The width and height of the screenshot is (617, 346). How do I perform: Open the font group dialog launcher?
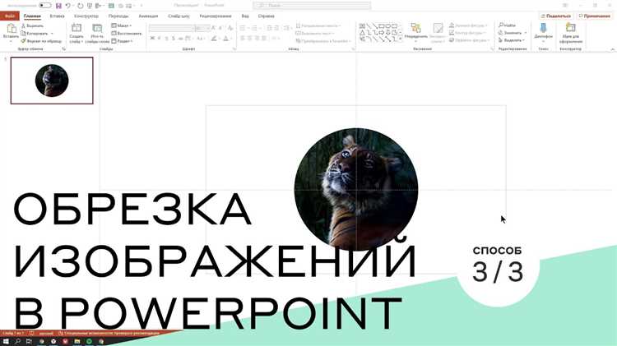[x=234, y=49]
